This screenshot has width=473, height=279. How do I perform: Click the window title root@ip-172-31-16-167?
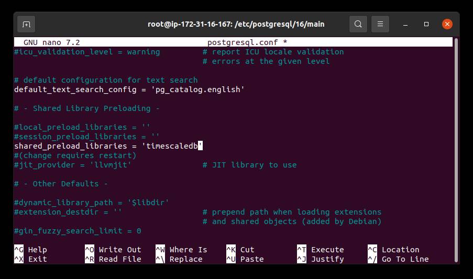tap(236, 24)
